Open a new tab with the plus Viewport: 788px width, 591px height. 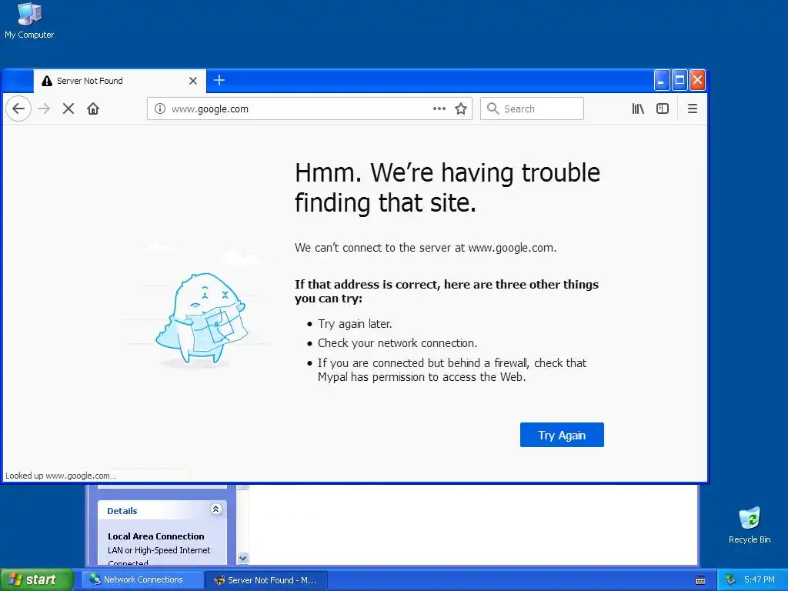[219, 80]
